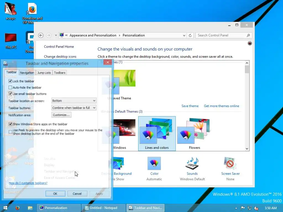The height and width of the screenshot is (212, 283).
Task: Click the themes list scrollbar thumb
Action: 247,69
